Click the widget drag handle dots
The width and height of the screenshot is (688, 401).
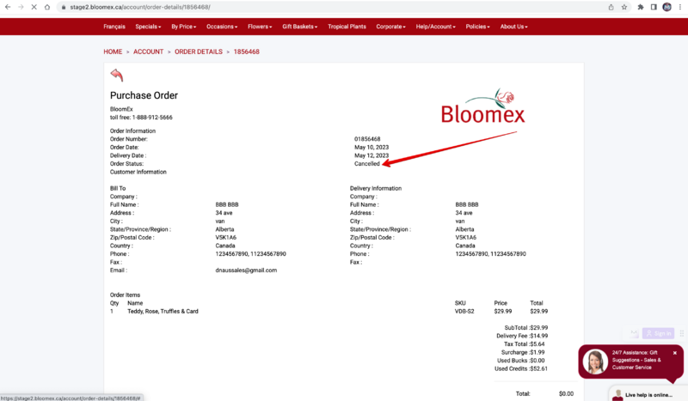pyautogui.click(x=681, y=333)
